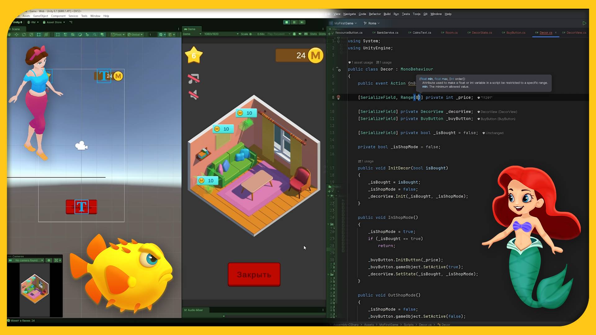Select the red T button object in Scene
The width and height of the screenshot is (596, 335).
[81, 207]
